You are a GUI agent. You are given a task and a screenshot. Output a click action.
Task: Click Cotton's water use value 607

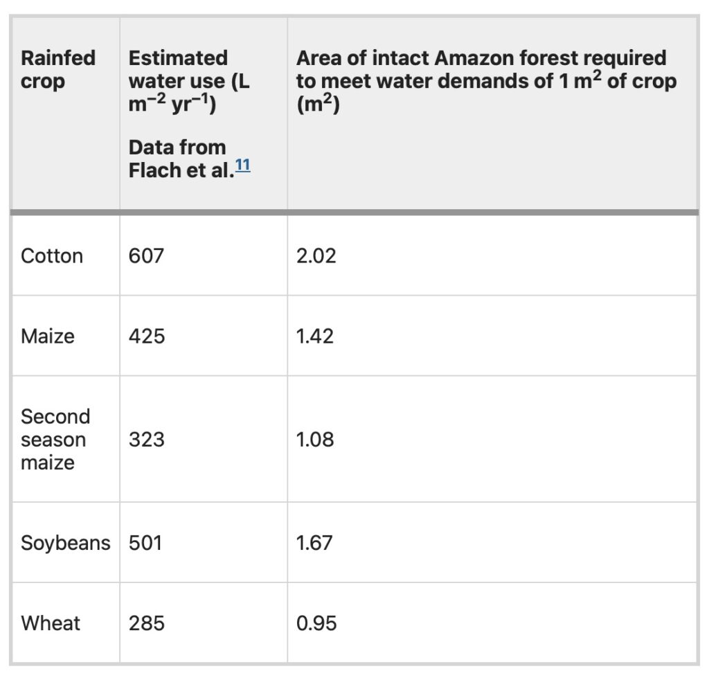click(146, 256)
